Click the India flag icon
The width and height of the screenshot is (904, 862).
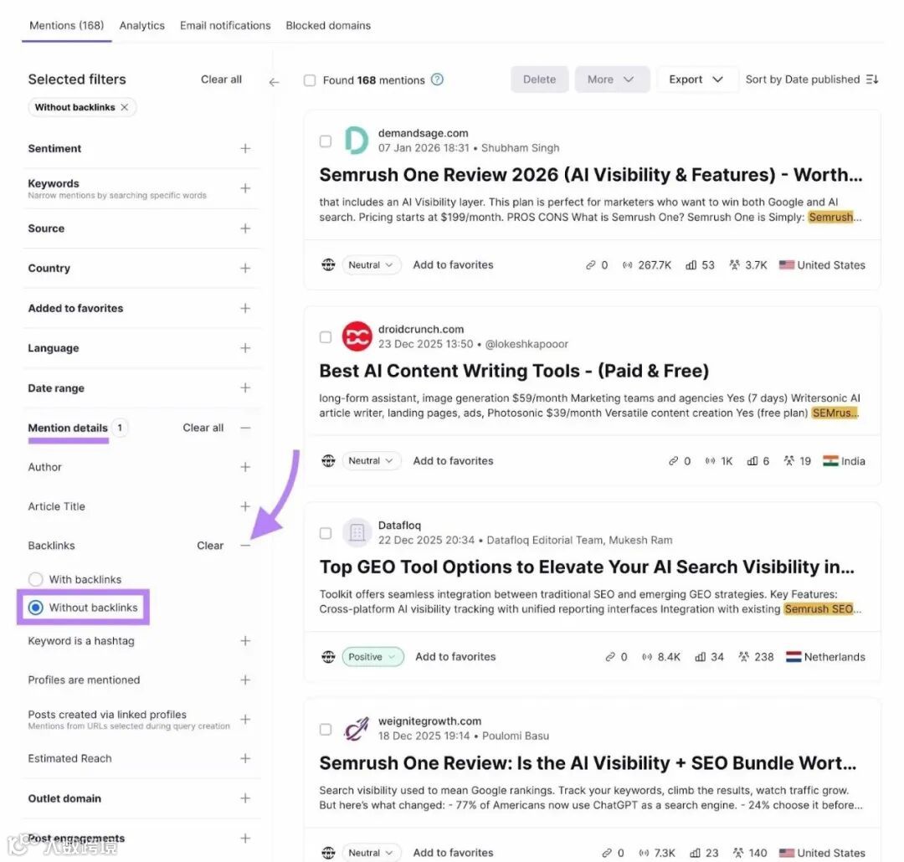pos(830,460)
